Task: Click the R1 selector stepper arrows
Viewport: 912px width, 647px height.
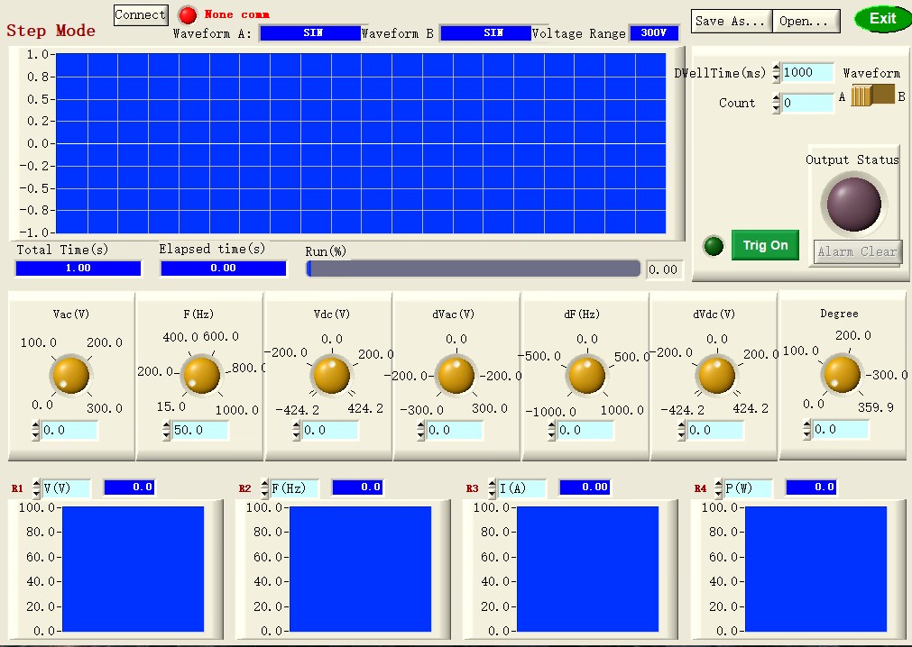Action: (37, 488)
